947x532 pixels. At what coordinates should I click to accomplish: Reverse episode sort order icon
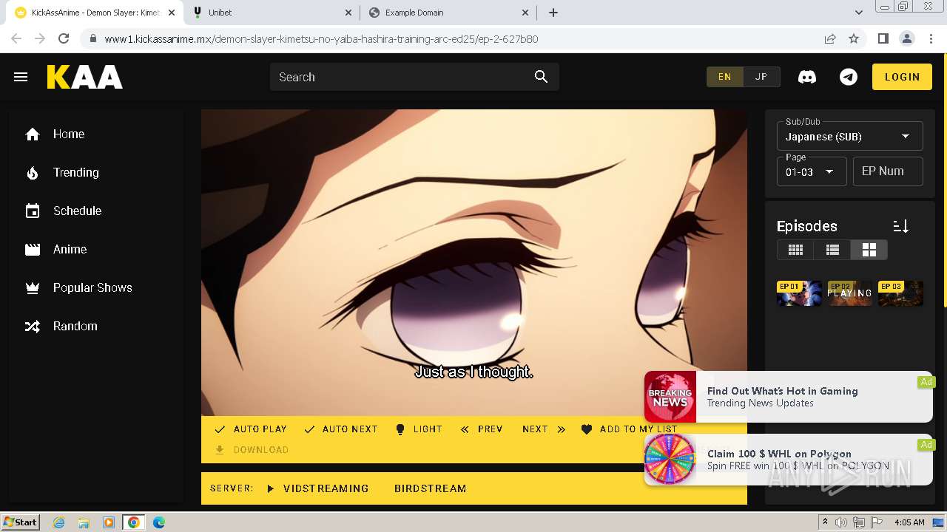[900, 226]
